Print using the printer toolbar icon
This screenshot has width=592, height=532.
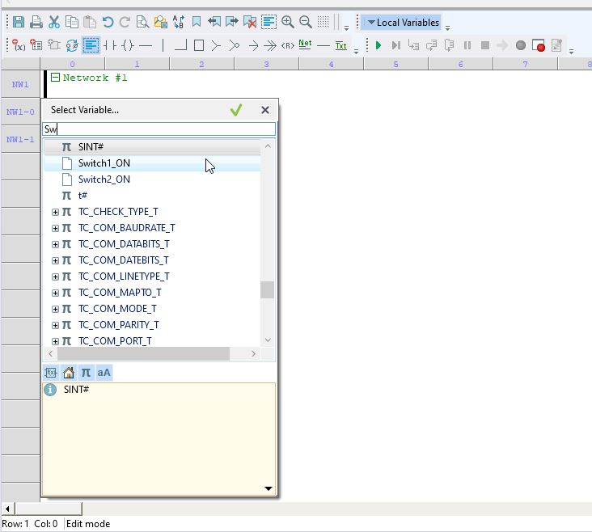point(36,22)
